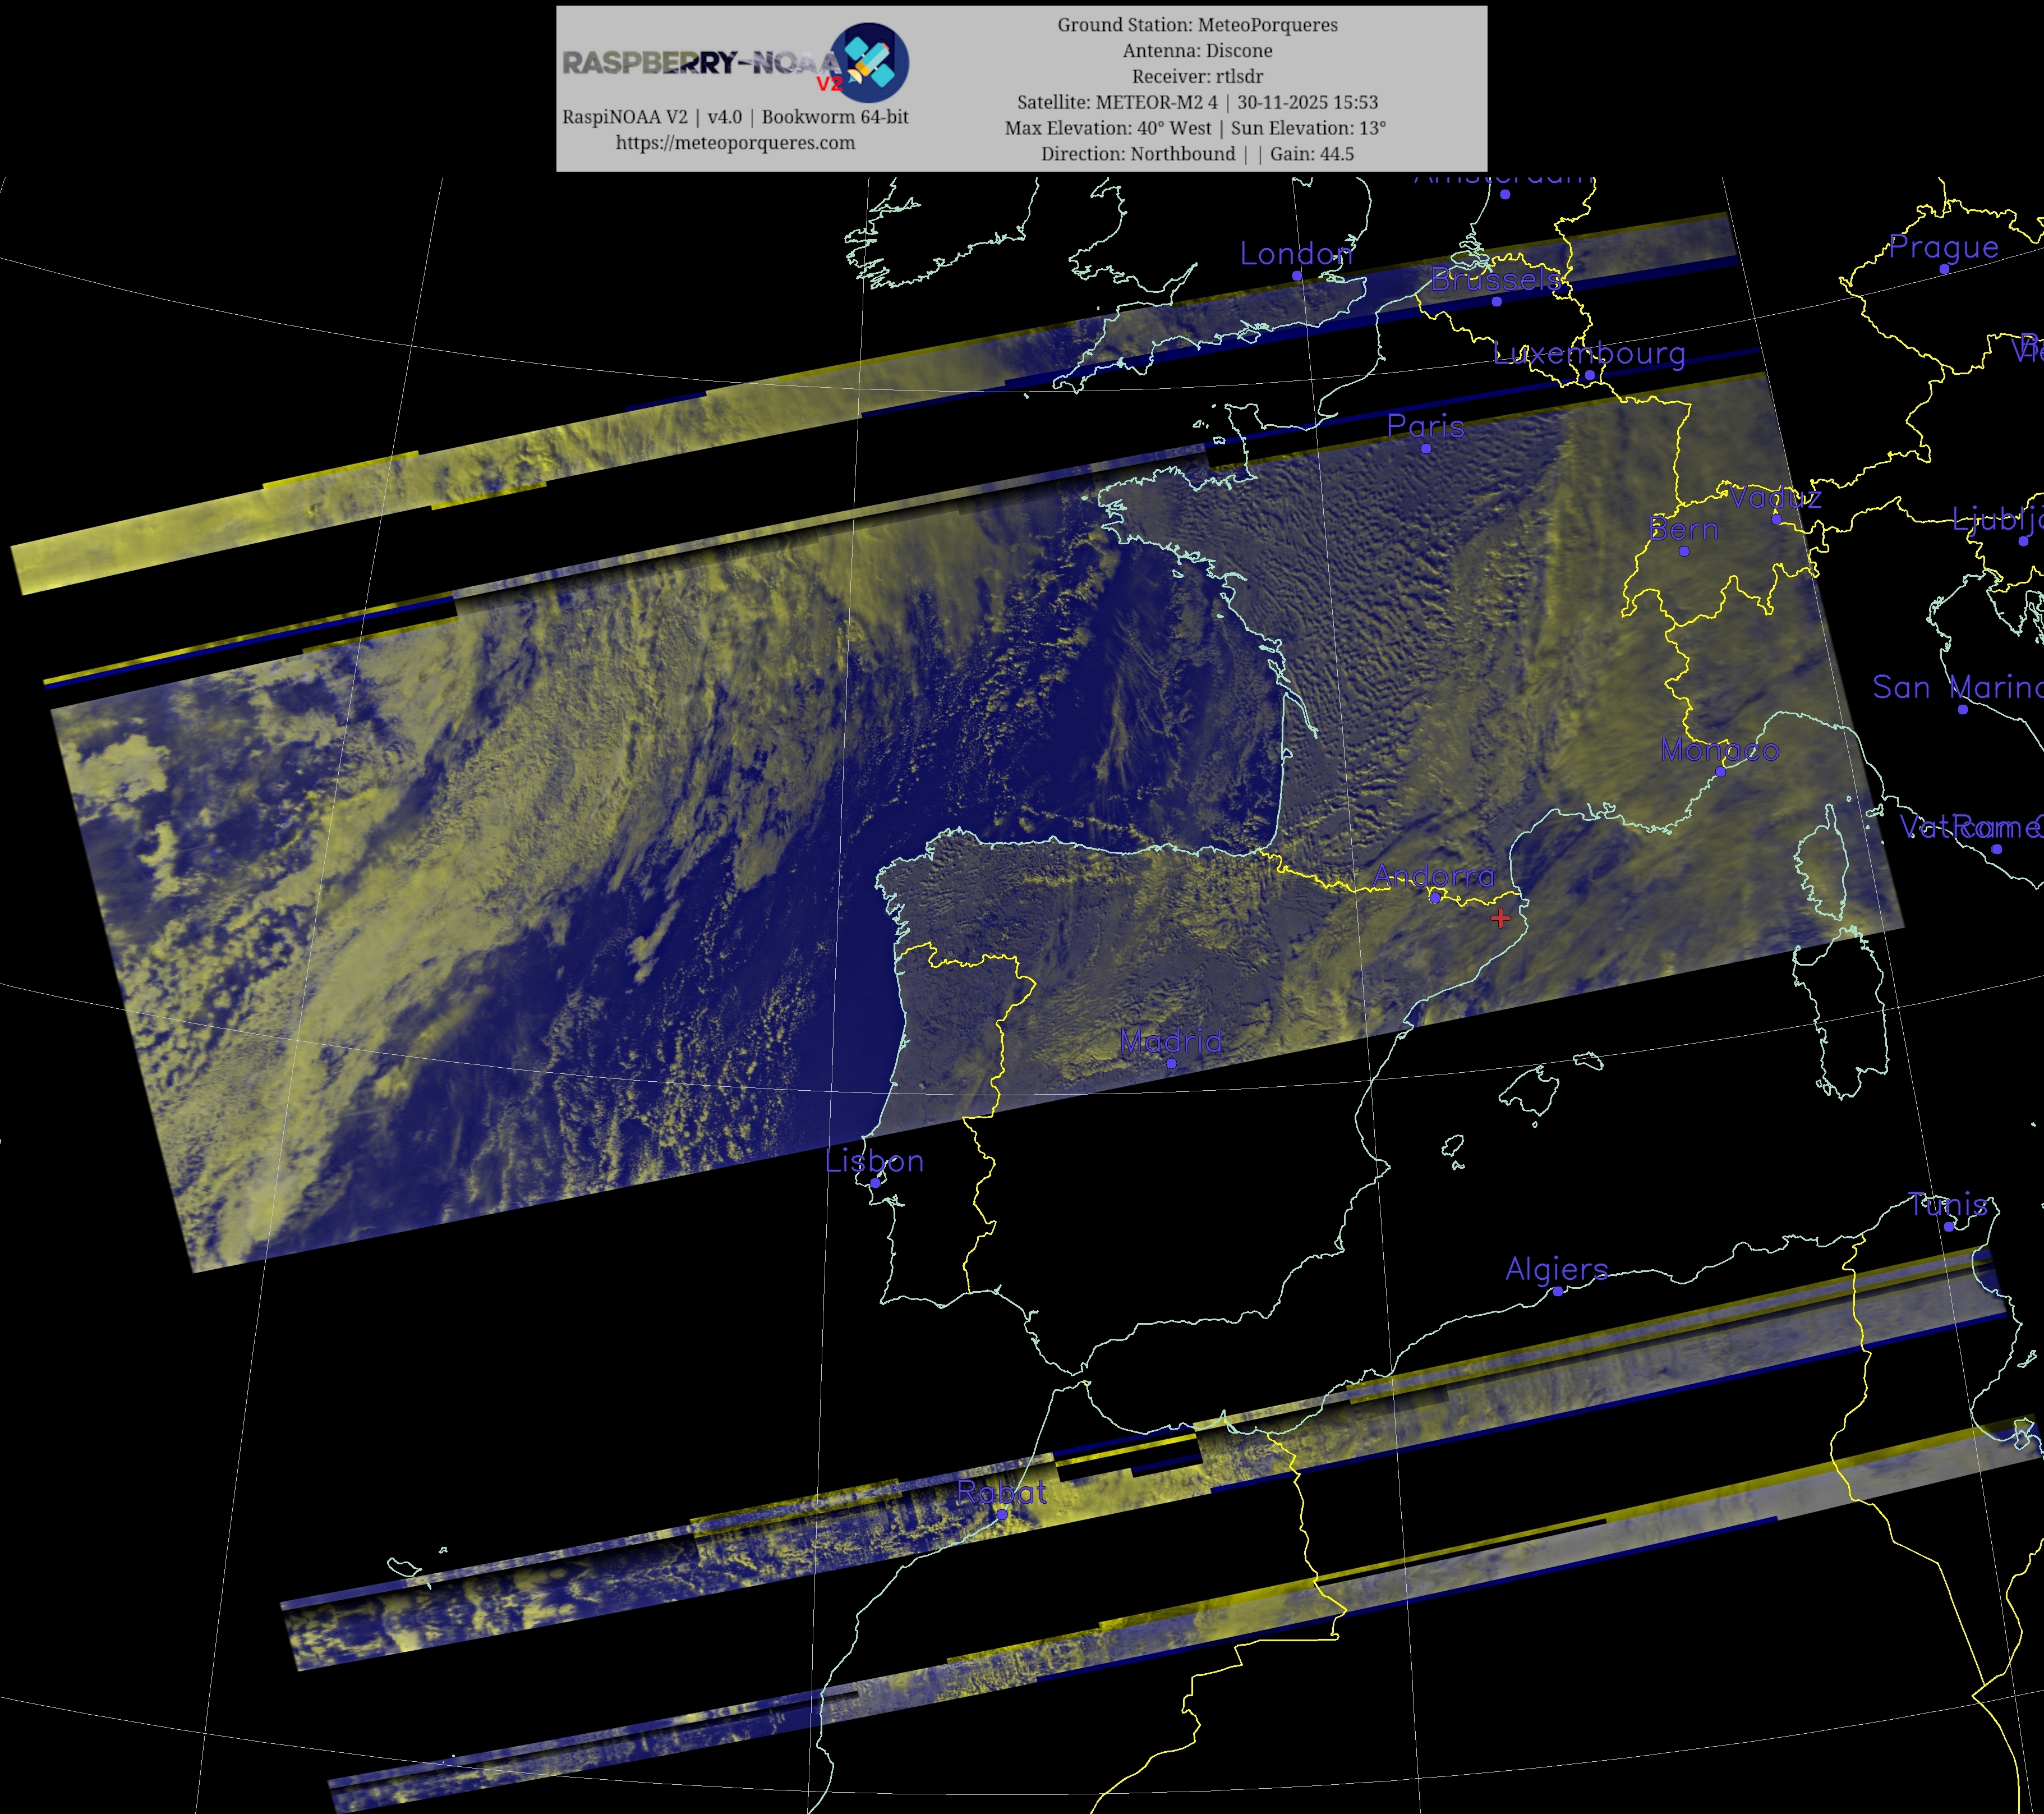2044x1814 pixels.
Task: Click the red cross ground station marker
Action: pos(1500,917)
